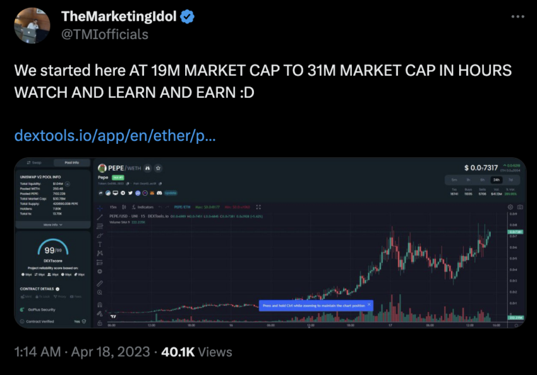Select the trend line drawing tool
The width and height of the screenshot is (537, 375).
(x=100, y=217)
